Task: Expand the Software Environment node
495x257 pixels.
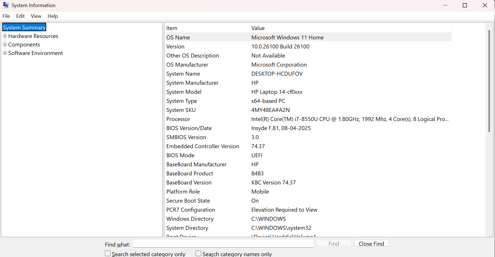Action: tap(5, 53)
